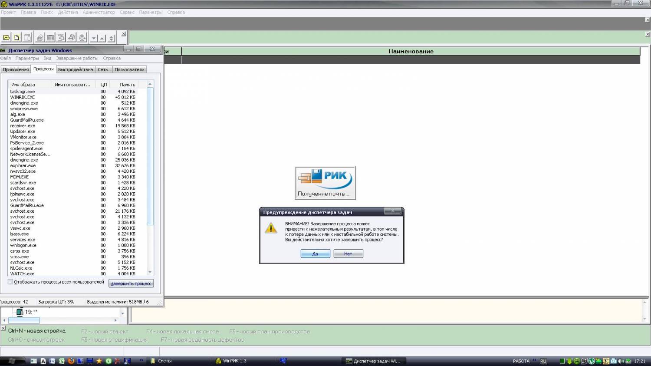Toggle 'Отображать процессы всех пользователей' checkbox

point(10,282)
